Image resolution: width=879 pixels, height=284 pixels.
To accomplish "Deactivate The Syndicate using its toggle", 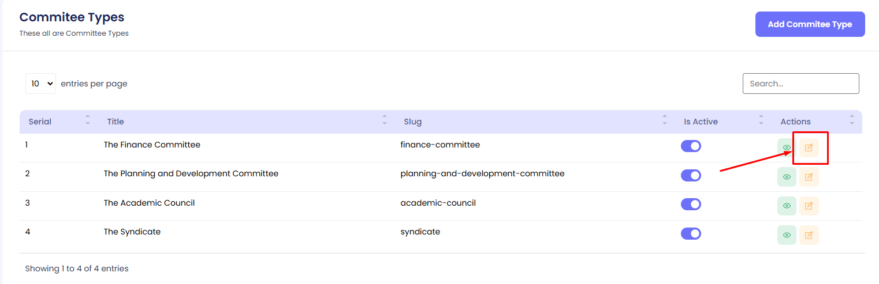I will 691,233.
